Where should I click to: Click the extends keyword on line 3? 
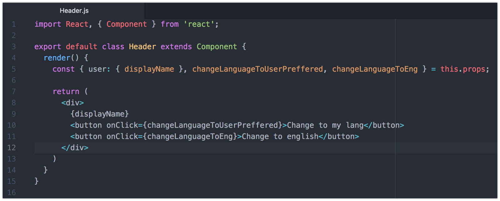[176, 47]
